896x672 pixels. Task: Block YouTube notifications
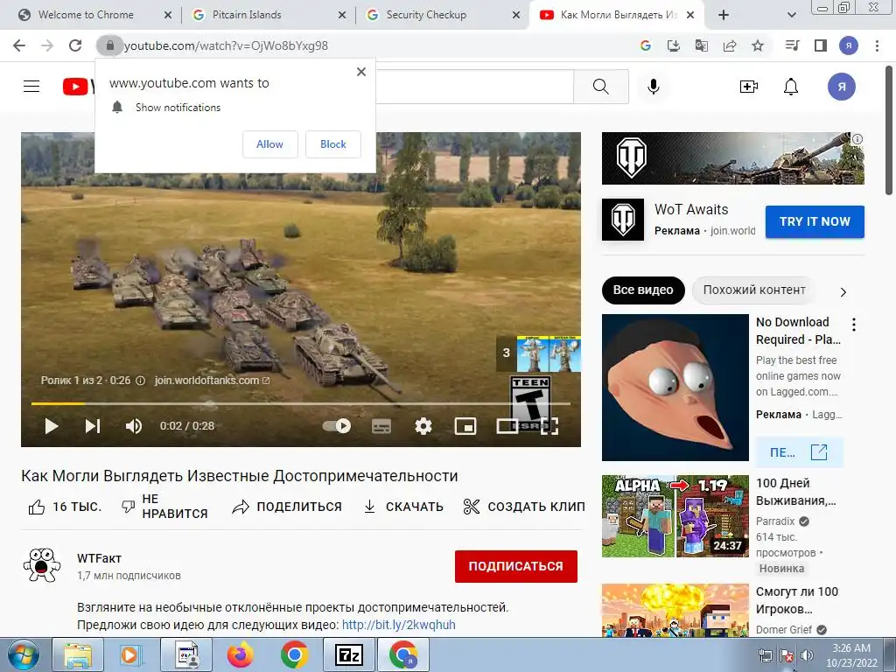[333, 144]
